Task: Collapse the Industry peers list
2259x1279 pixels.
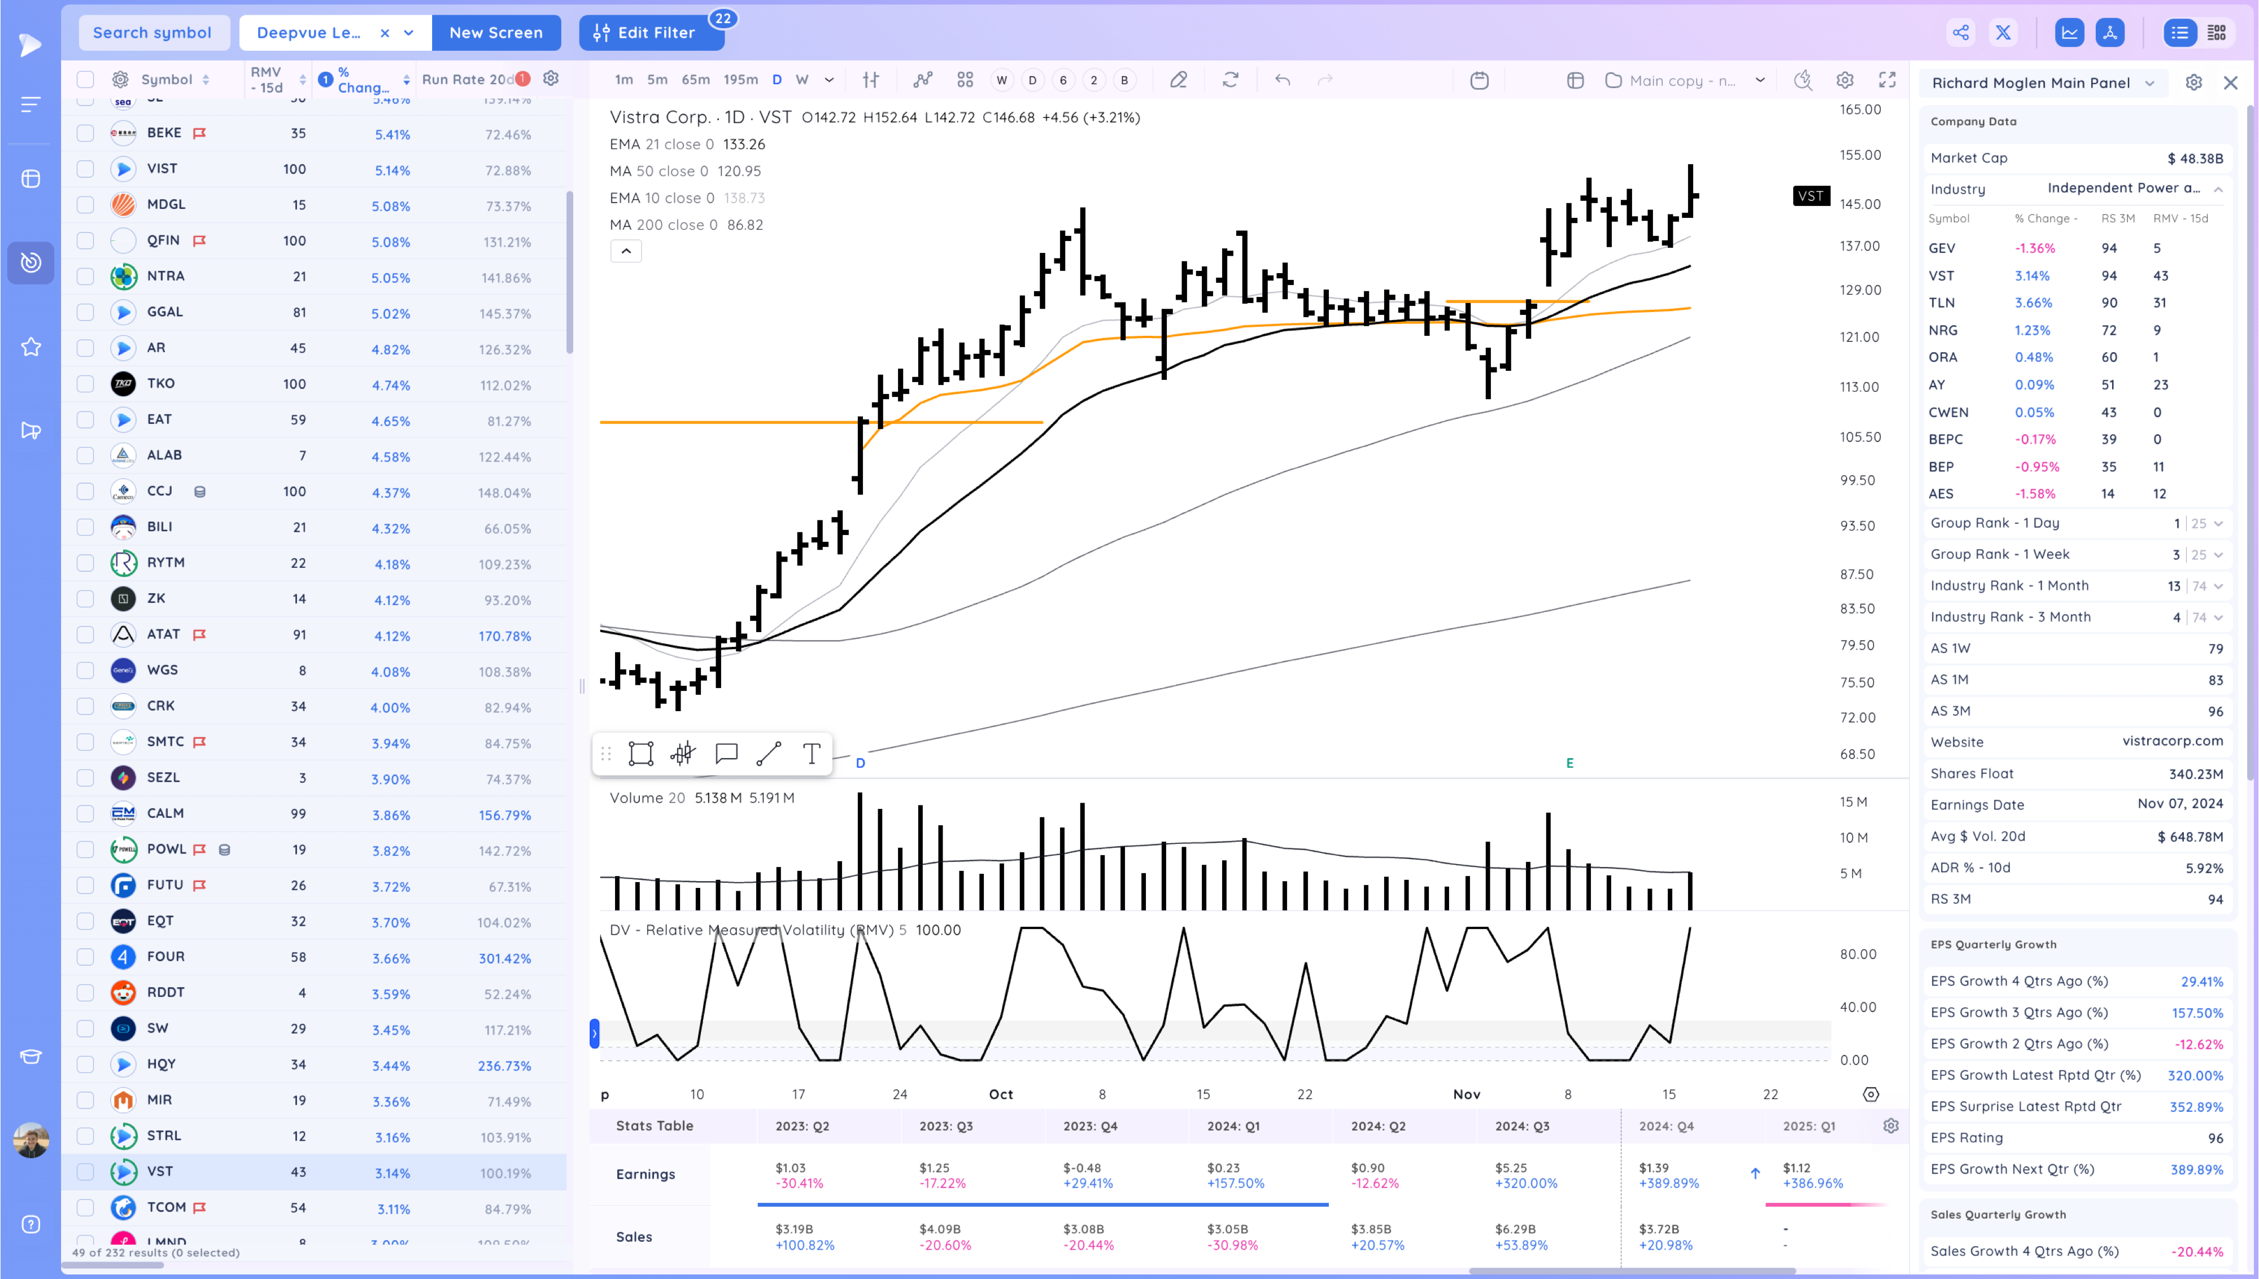Action: click(2218, 189)
